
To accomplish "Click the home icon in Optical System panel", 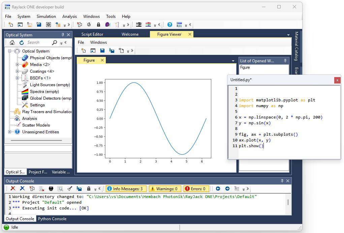I will point(12,42).
